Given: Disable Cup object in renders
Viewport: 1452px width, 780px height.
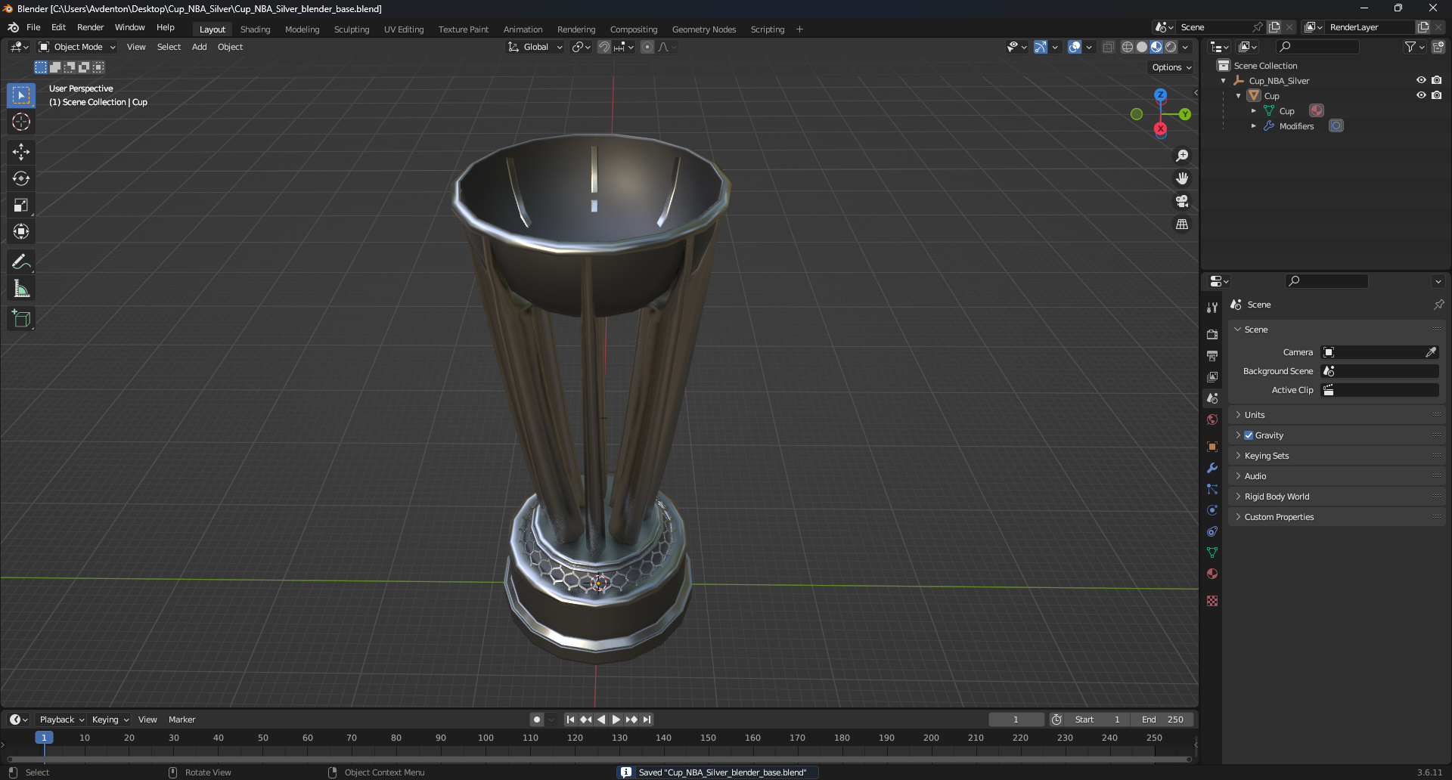Looking at the screenshot, I should 1437,95.
